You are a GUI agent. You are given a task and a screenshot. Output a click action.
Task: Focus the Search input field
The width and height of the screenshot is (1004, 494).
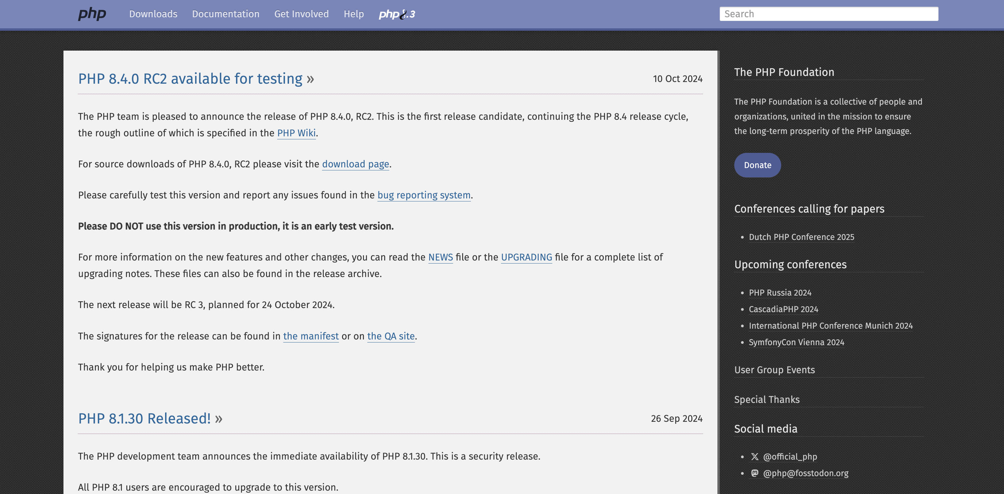[x=828, y=14]
